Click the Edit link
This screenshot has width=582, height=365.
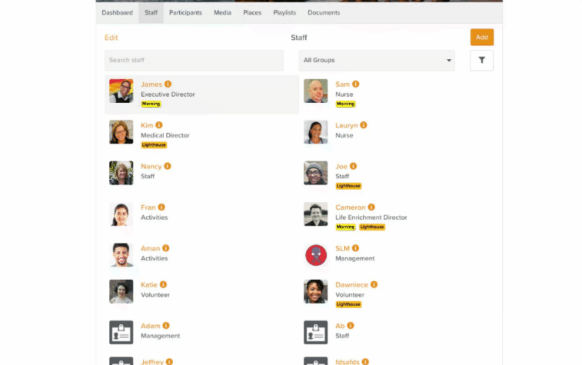[111, 37]
